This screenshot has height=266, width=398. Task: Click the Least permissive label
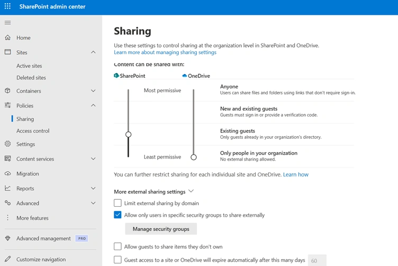[x=162, y=157]
